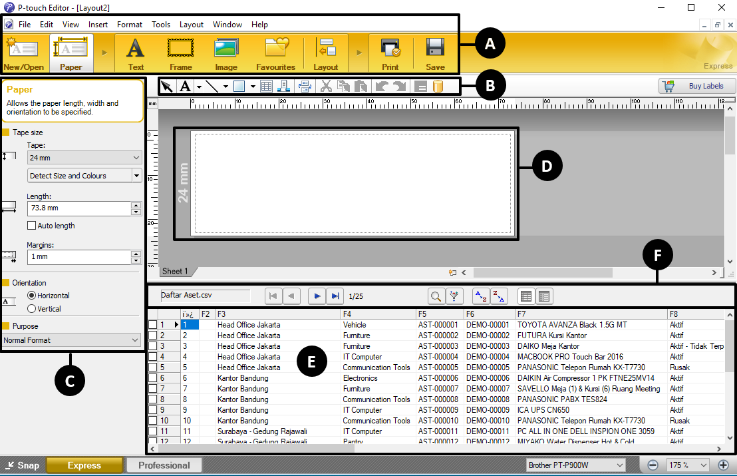This screenshot has height=476, width=737.
Task: Select the Frame tool
Action: (x=180, y=53)
